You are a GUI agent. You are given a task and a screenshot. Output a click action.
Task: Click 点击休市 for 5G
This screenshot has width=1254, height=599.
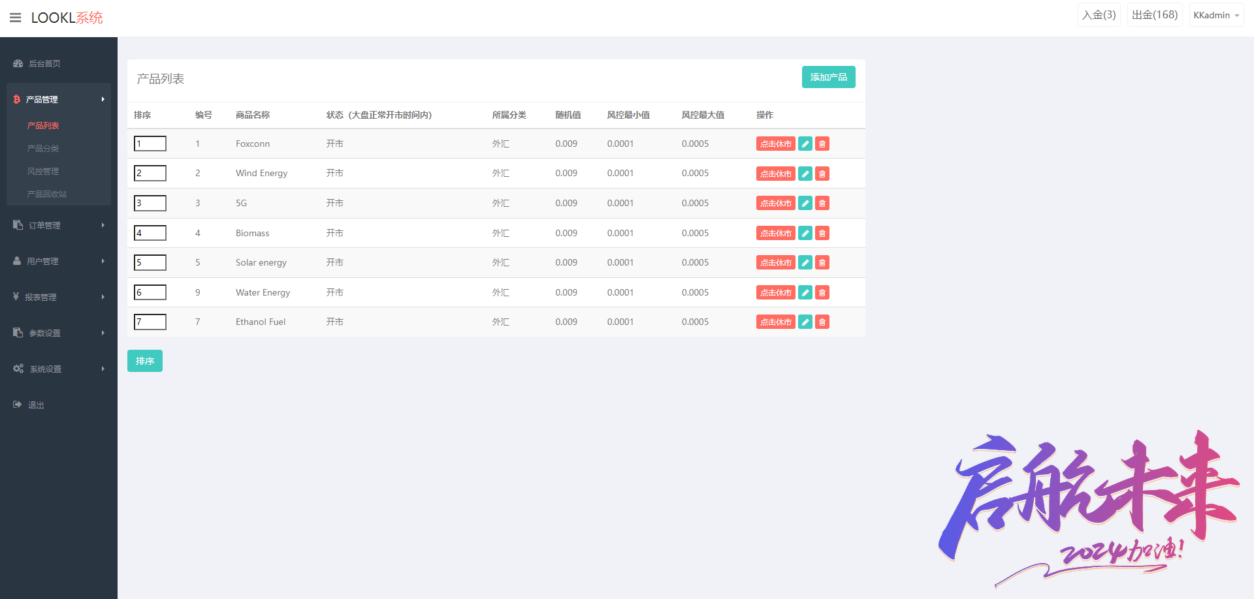coord(776,204)
